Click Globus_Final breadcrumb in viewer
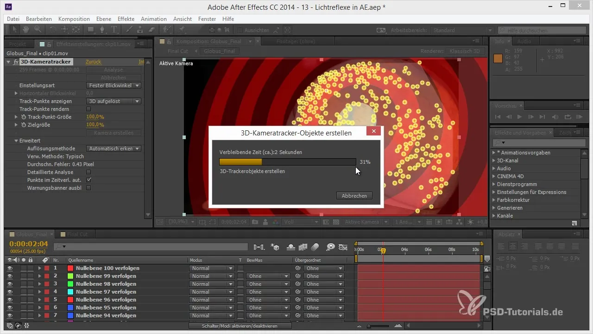Screen dimensions: 593x334 click(x=220, y=51)
